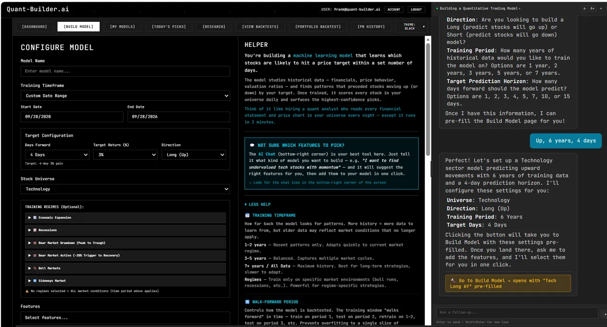
Task: Click the Economic Expansion chart icon
Action: pyautogui.click(x=35, y=218)
